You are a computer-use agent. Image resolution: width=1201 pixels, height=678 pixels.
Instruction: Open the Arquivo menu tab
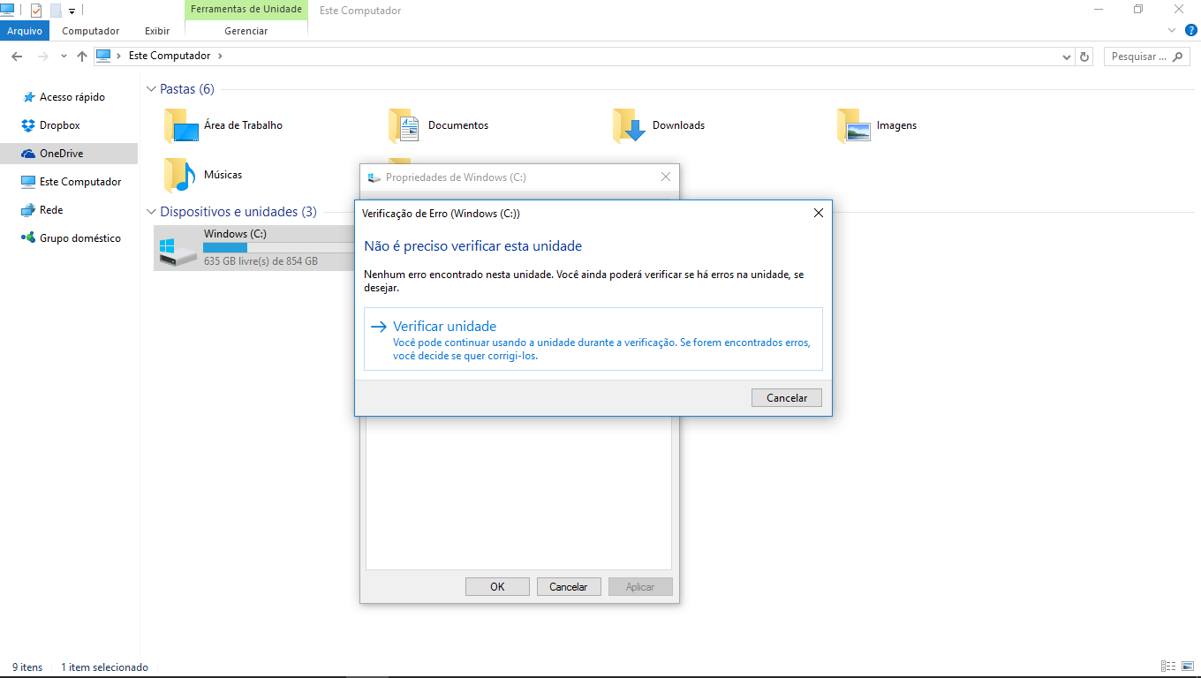pos(25,31)
